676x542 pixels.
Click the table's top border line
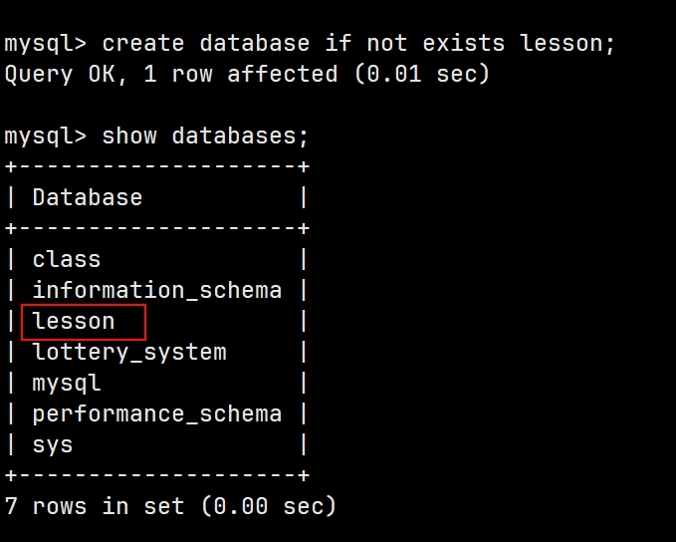click(157, 166)
